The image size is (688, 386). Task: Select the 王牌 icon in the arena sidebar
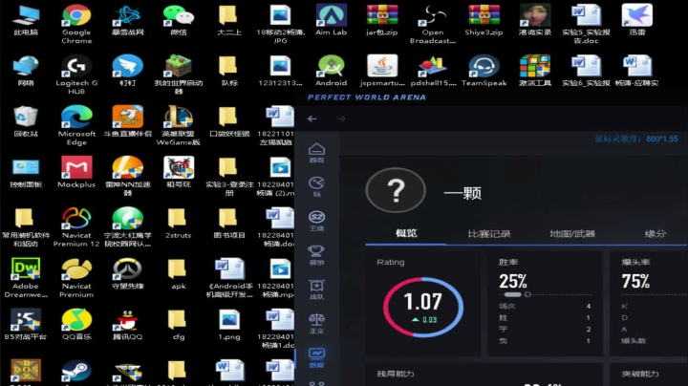(x=317, y=221)
